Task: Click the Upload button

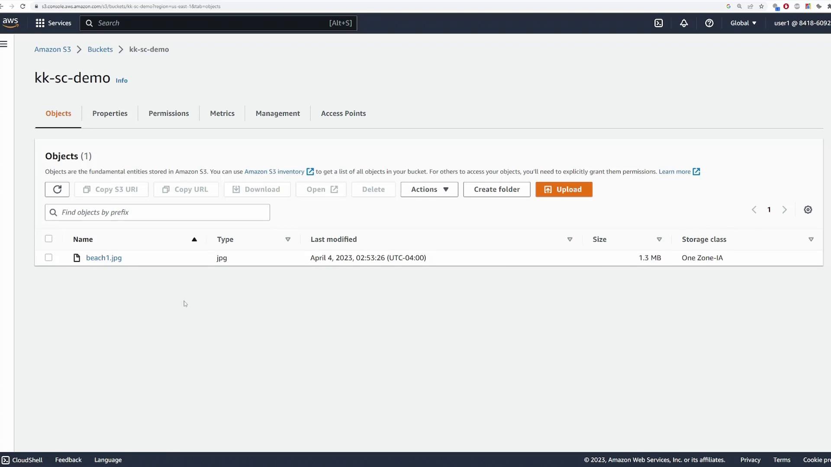Action: 564,189
